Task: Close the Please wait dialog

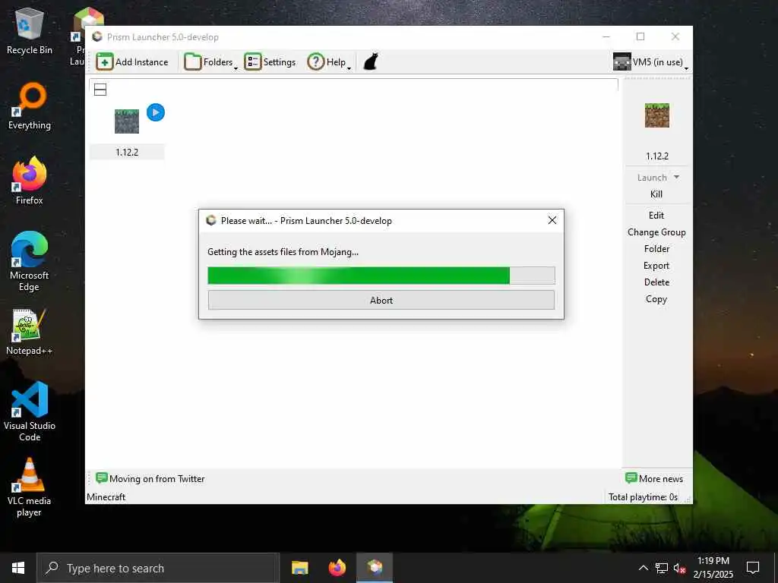Action: (552, 220)
